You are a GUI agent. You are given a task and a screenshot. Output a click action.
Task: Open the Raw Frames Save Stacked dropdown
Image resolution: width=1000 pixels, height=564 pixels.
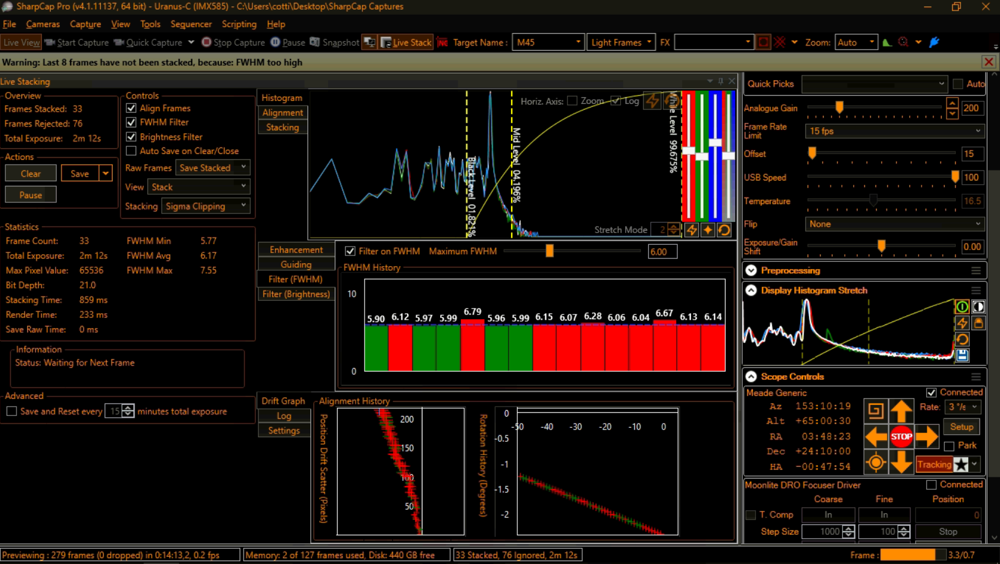[212, 168]
